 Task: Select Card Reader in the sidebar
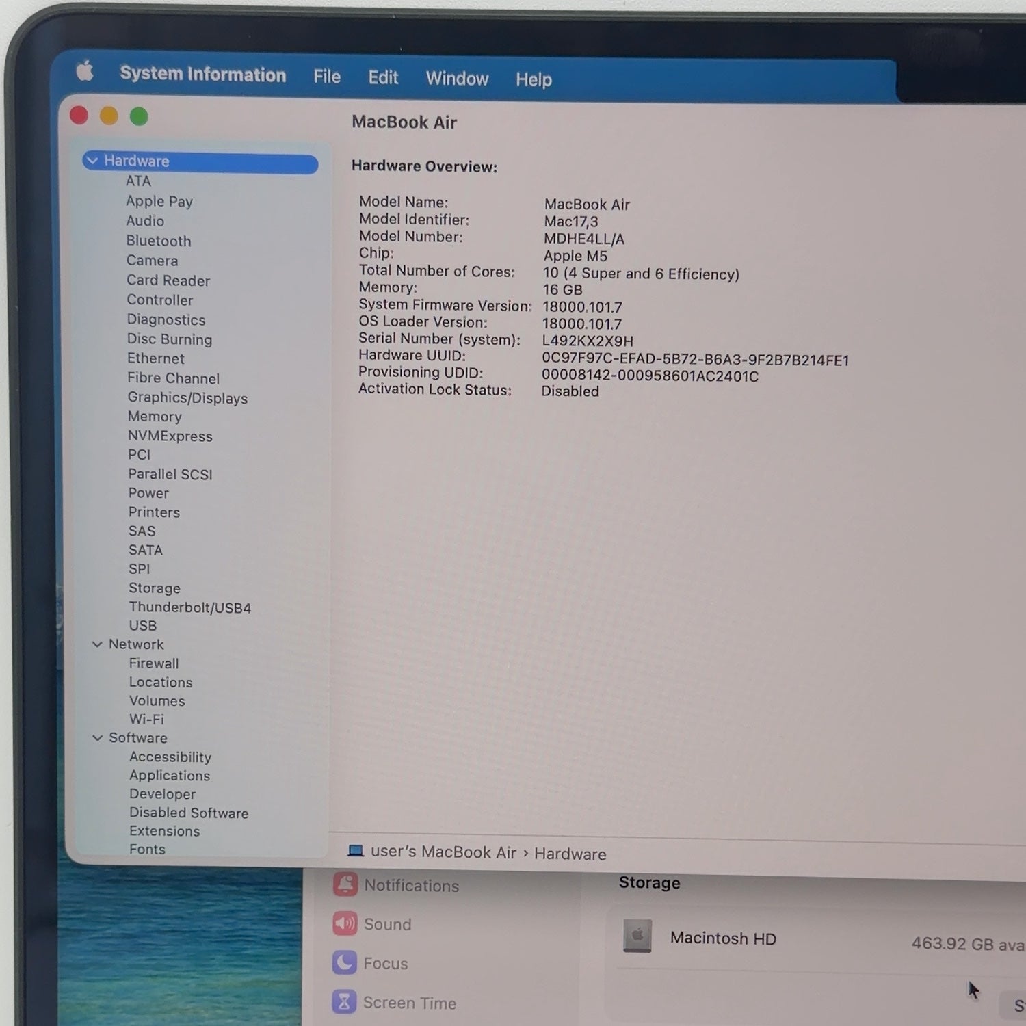(x=168, y=280)
